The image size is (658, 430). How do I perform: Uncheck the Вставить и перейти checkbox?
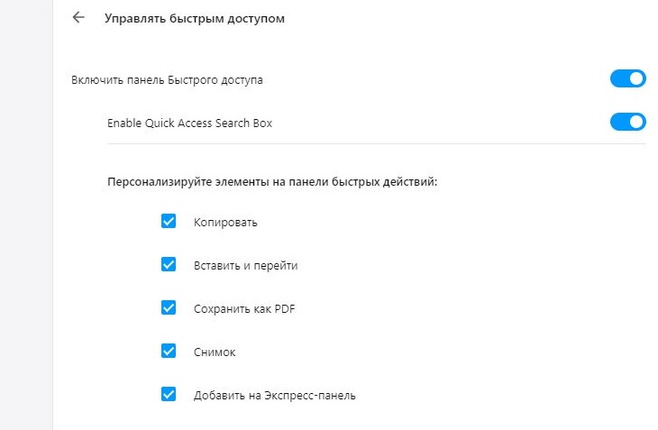click(x=169, y=265)
